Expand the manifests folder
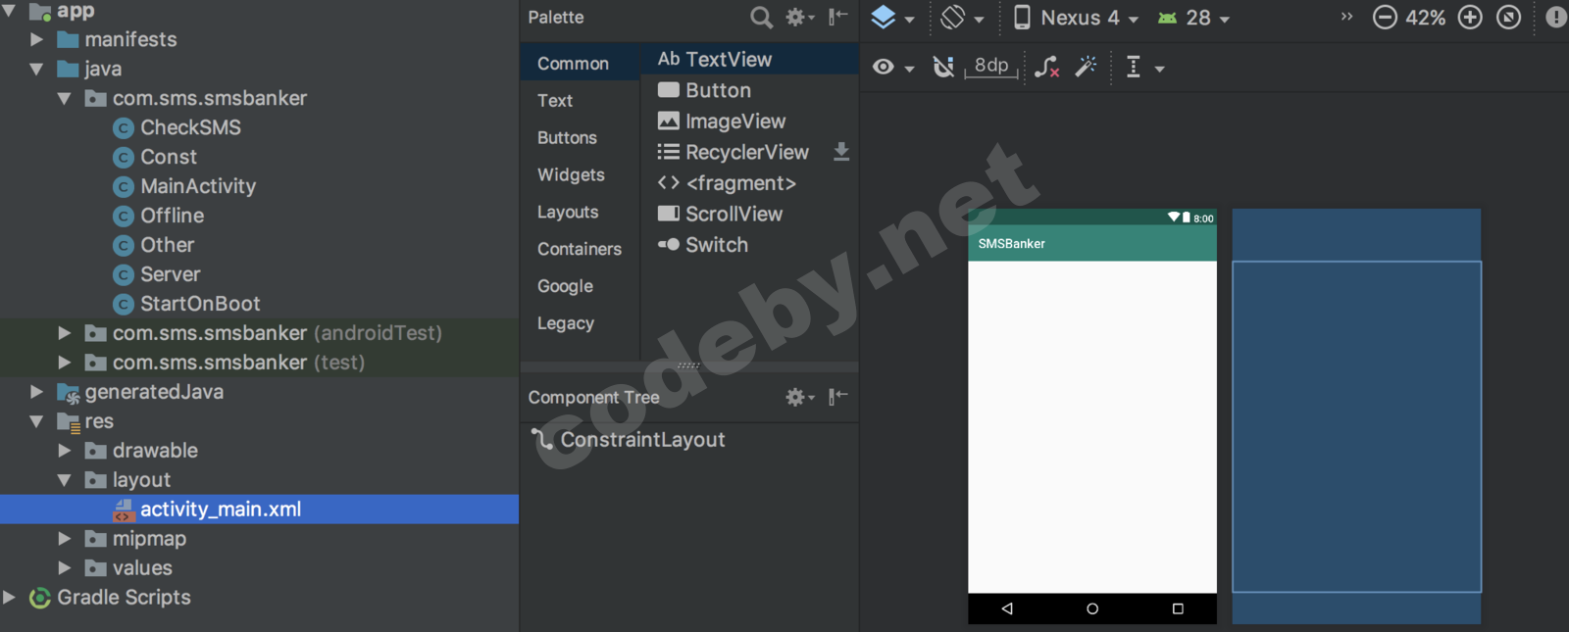Viewport: 1569px width, 632px height. pyautogui.click(x=36, y=39)
